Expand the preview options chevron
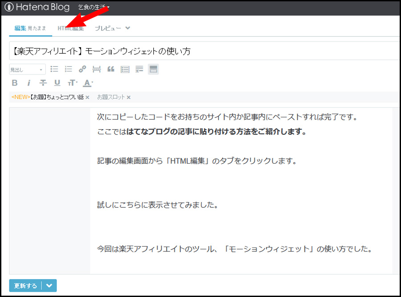The height and width of the screenshot is (297, 401). click(x=127, y=28)
